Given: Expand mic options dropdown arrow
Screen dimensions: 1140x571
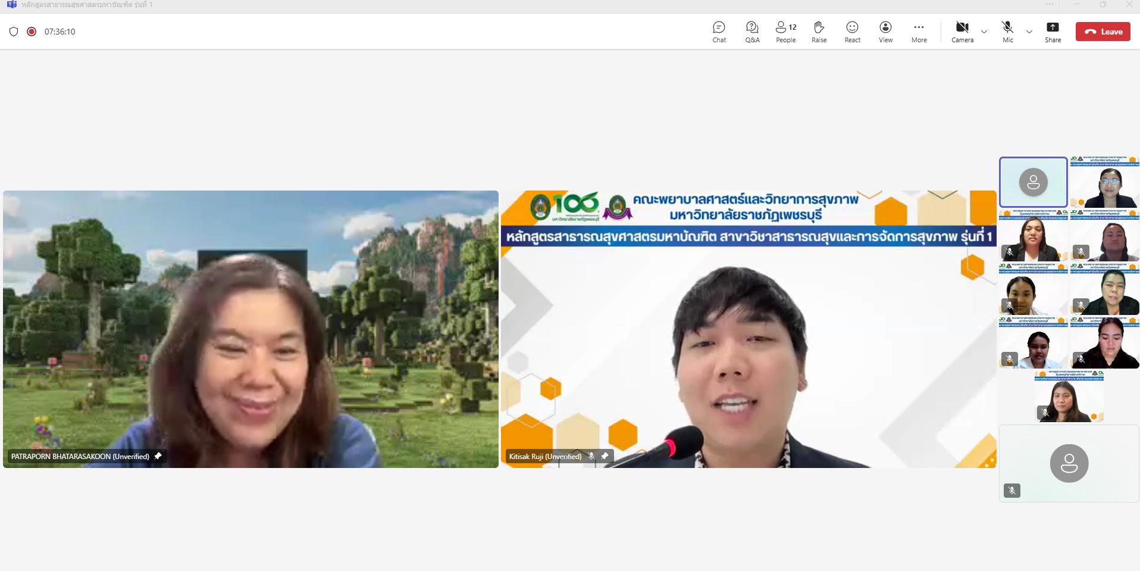Looking at the screenshot, I should click(1029, 32).
